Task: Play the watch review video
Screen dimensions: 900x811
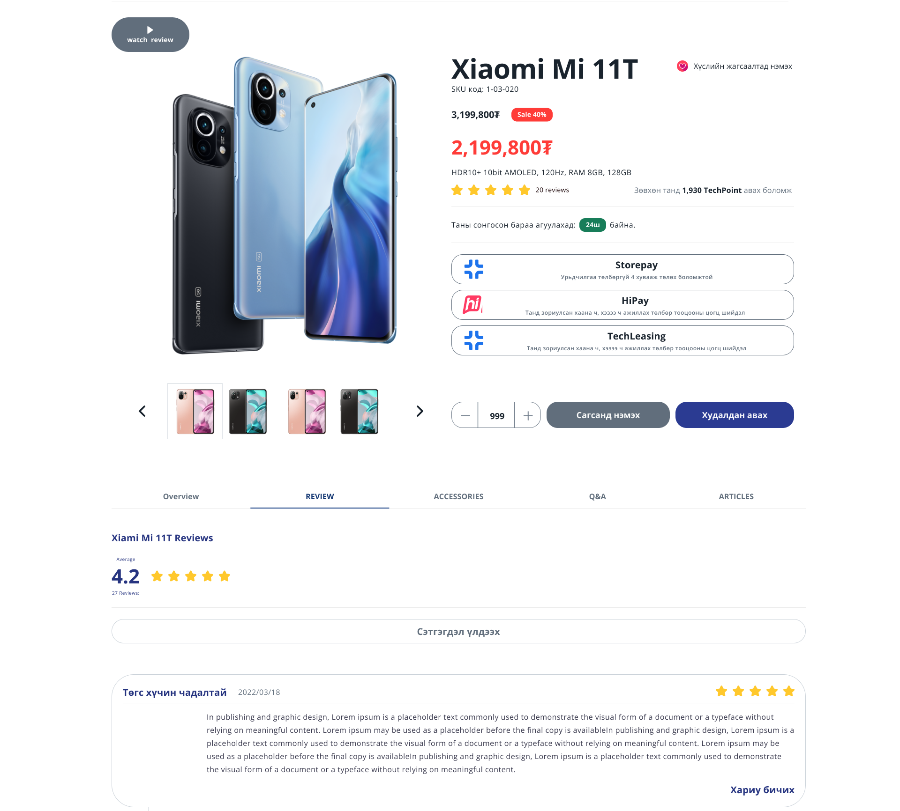Action: 150,35
